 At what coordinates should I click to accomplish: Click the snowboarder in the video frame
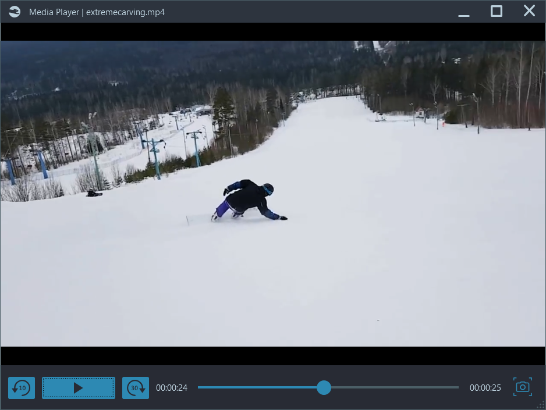click(249, 201)
